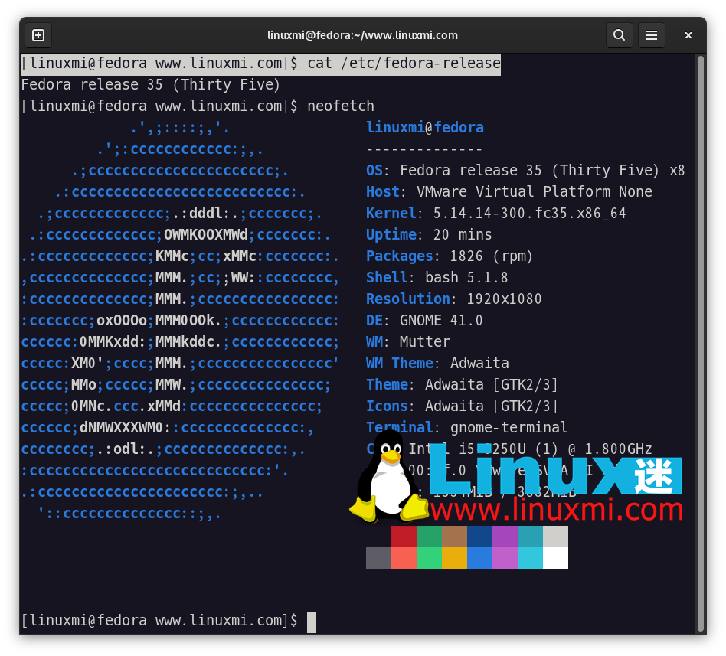
Task: Open the hamburger menu in the header bar
Action: [652, 35]
